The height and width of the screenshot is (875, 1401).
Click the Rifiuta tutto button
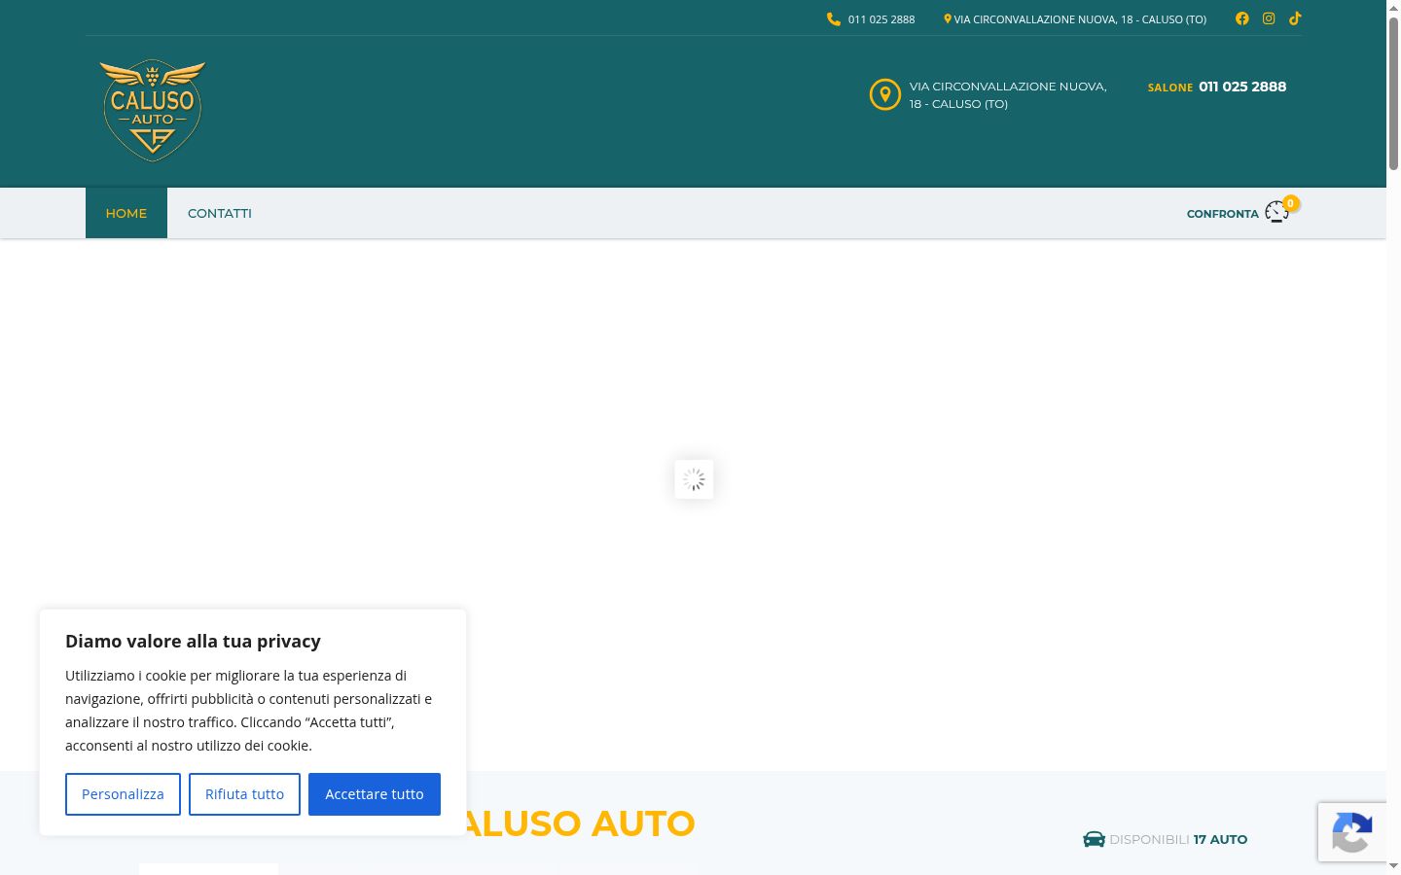click(244, 794)
